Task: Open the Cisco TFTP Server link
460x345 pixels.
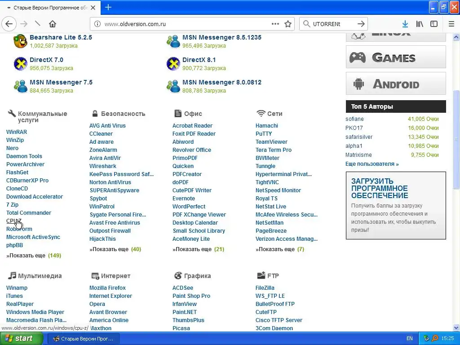Action: (x=279, y=320)
